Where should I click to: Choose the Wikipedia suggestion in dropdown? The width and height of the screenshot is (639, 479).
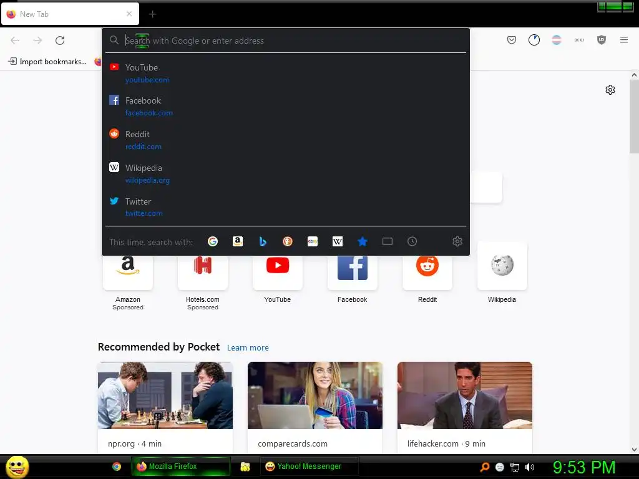pyautogui.click(x=286, y=174)
